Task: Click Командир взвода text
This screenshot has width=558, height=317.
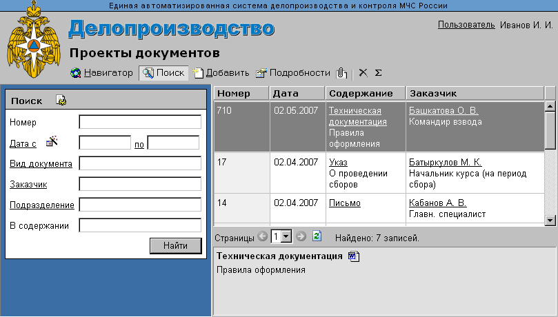Action: [445, 122]
